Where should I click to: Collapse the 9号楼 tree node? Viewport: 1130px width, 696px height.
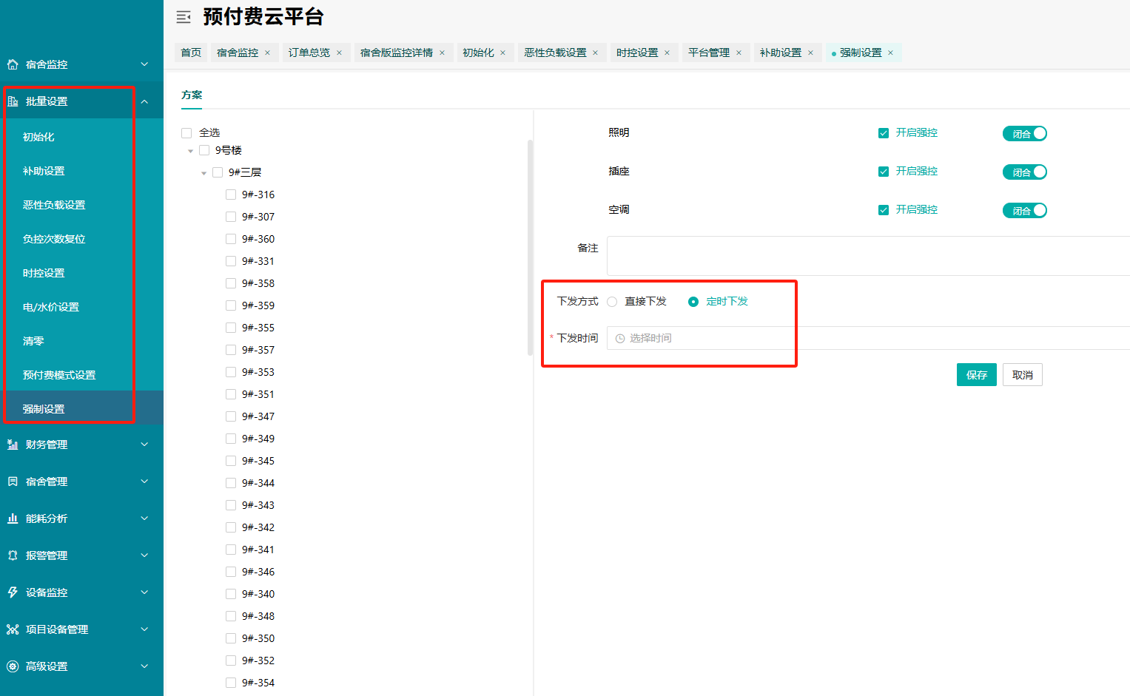[191, 151]
